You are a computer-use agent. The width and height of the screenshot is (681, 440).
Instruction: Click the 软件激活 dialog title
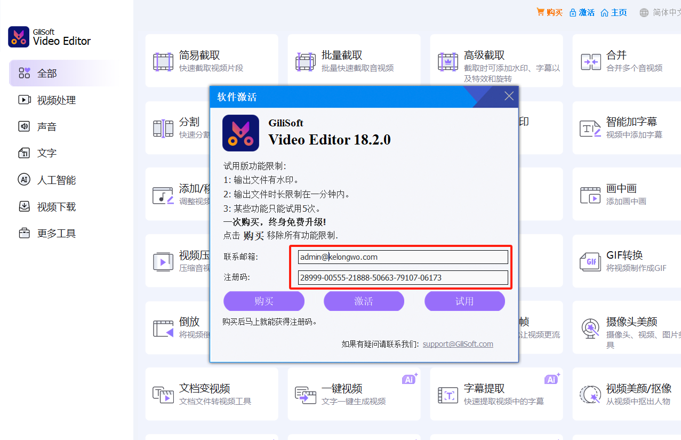tap(237, 97)
